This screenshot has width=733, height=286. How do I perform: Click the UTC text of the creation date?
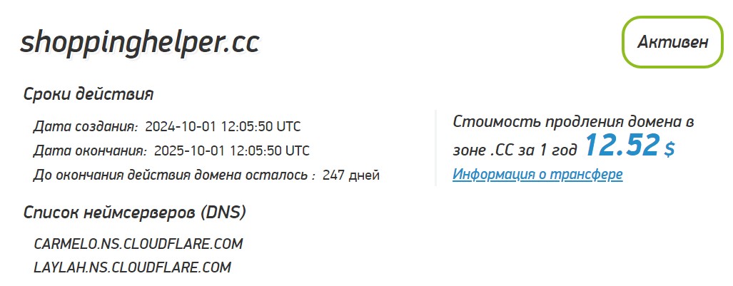coord(288,127)
